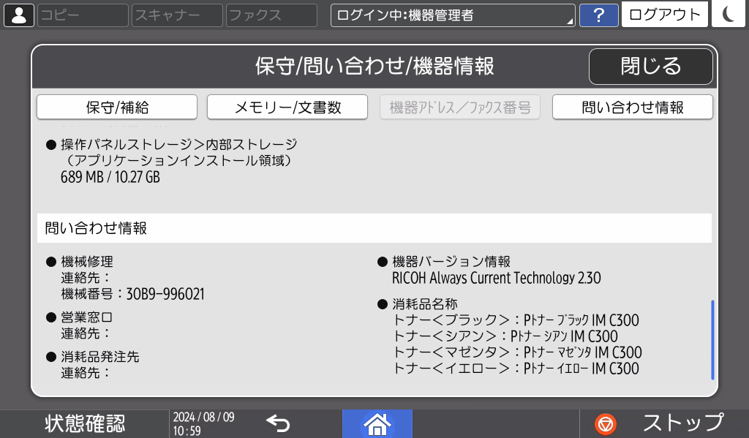The height and width of the screenshot is (438, 749).
Task: Select the grayed 機器アドレス/ファクス番号 tab
Action: 460,107
